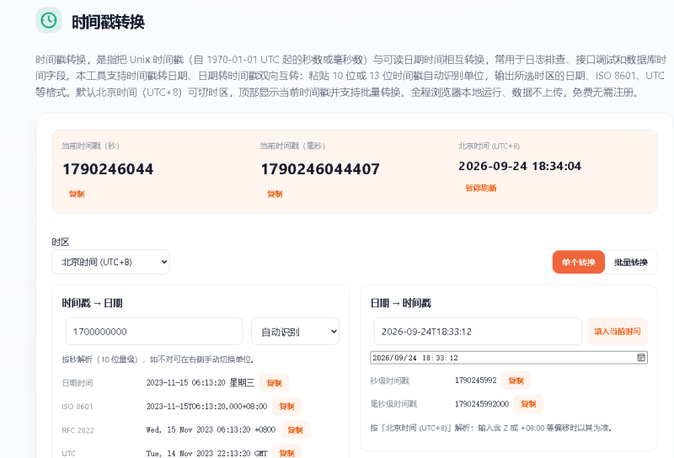Select Beijing time text 2026-09-24 18:34:04
Viewport: 674px width, 458px height.
pos(520,166)
